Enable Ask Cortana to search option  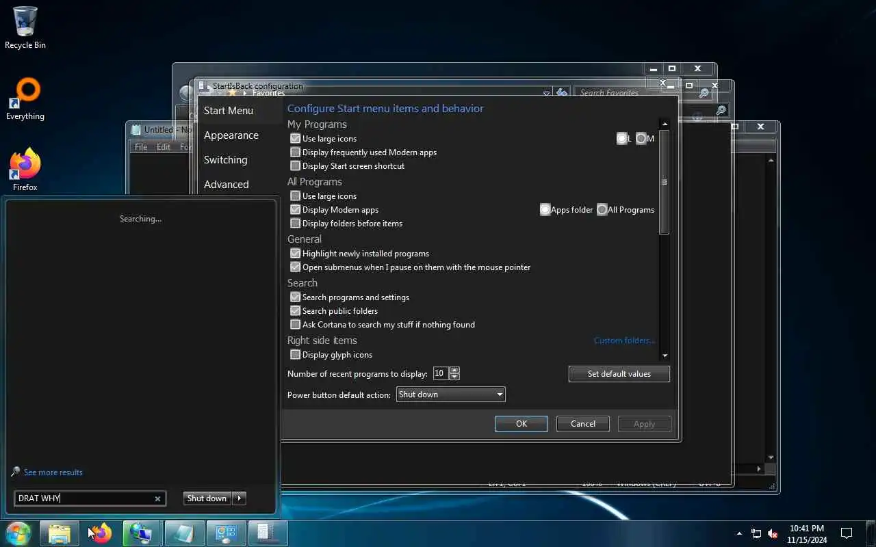click(x=296, y=324)
